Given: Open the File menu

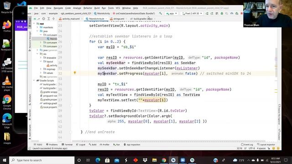Looking at the screenshot, I should point(36,8).
